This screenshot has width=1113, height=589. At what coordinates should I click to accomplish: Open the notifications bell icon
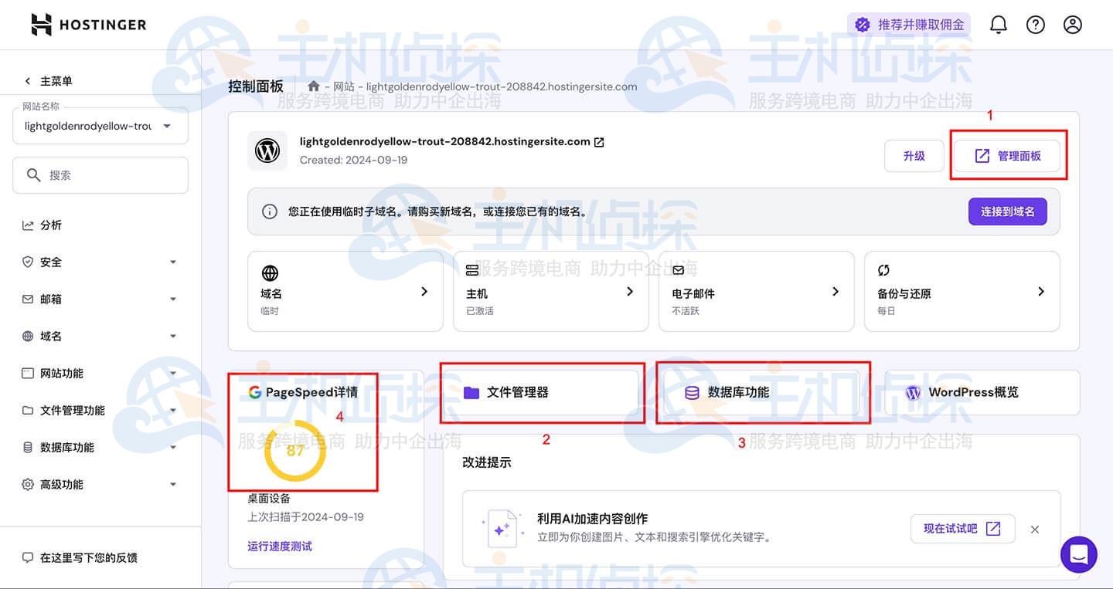[x=999, y=25]
